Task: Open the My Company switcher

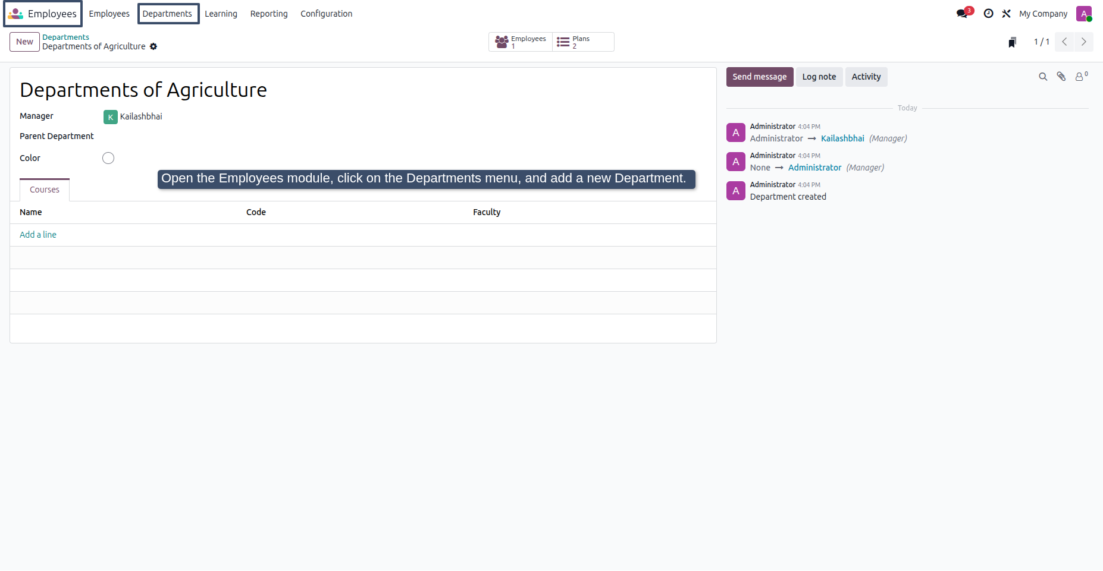Action: click(1043, 14)
